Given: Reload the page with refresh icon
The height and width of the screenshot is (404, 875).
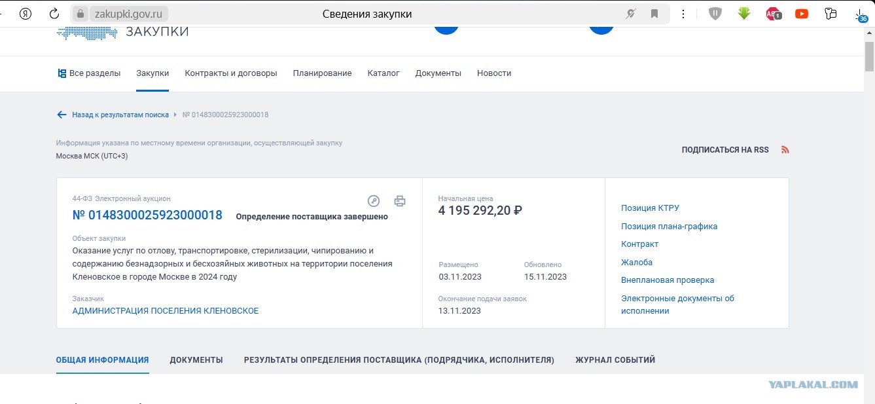Looking at the screenshot, I should point(54,14).
